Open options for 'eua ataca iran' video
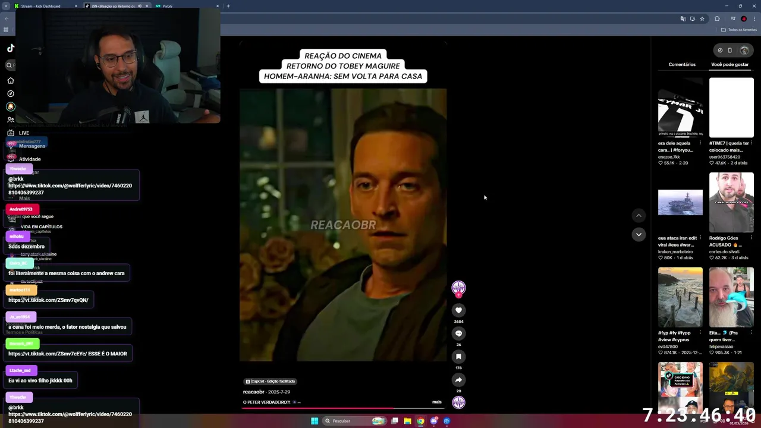 [x=700, y=238]
